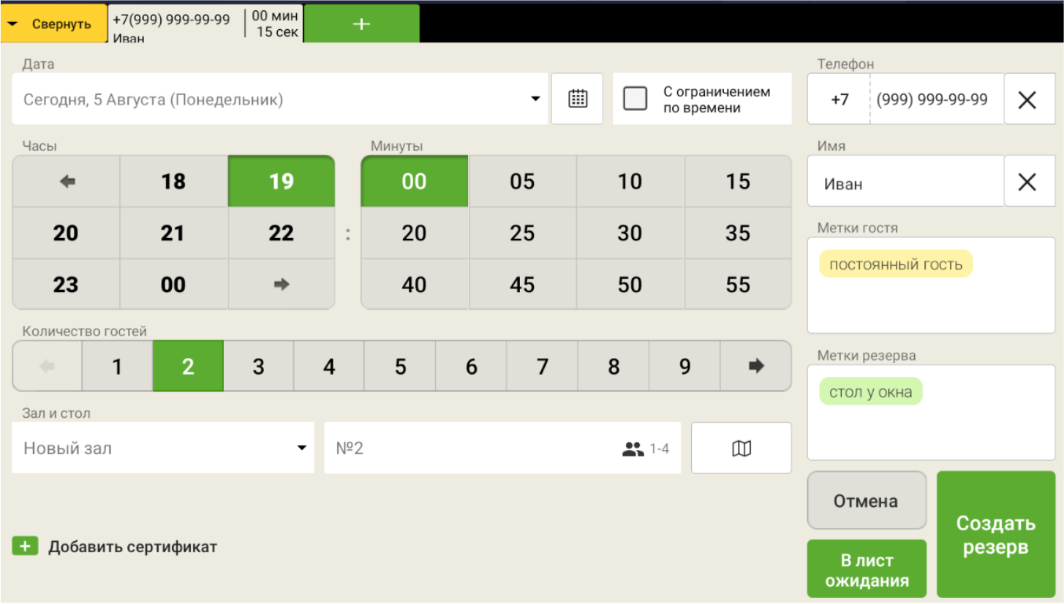This screenshot has height=604, width=1064.
Task: Open the hall map icon
Action: 741,448
